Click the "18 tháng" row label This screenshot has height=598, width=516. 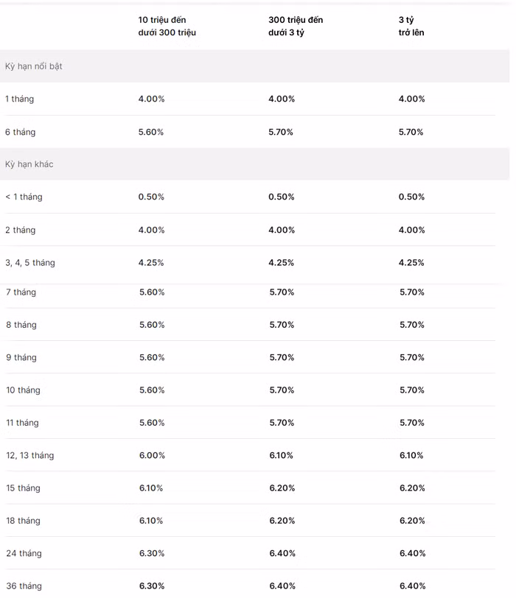24,521
